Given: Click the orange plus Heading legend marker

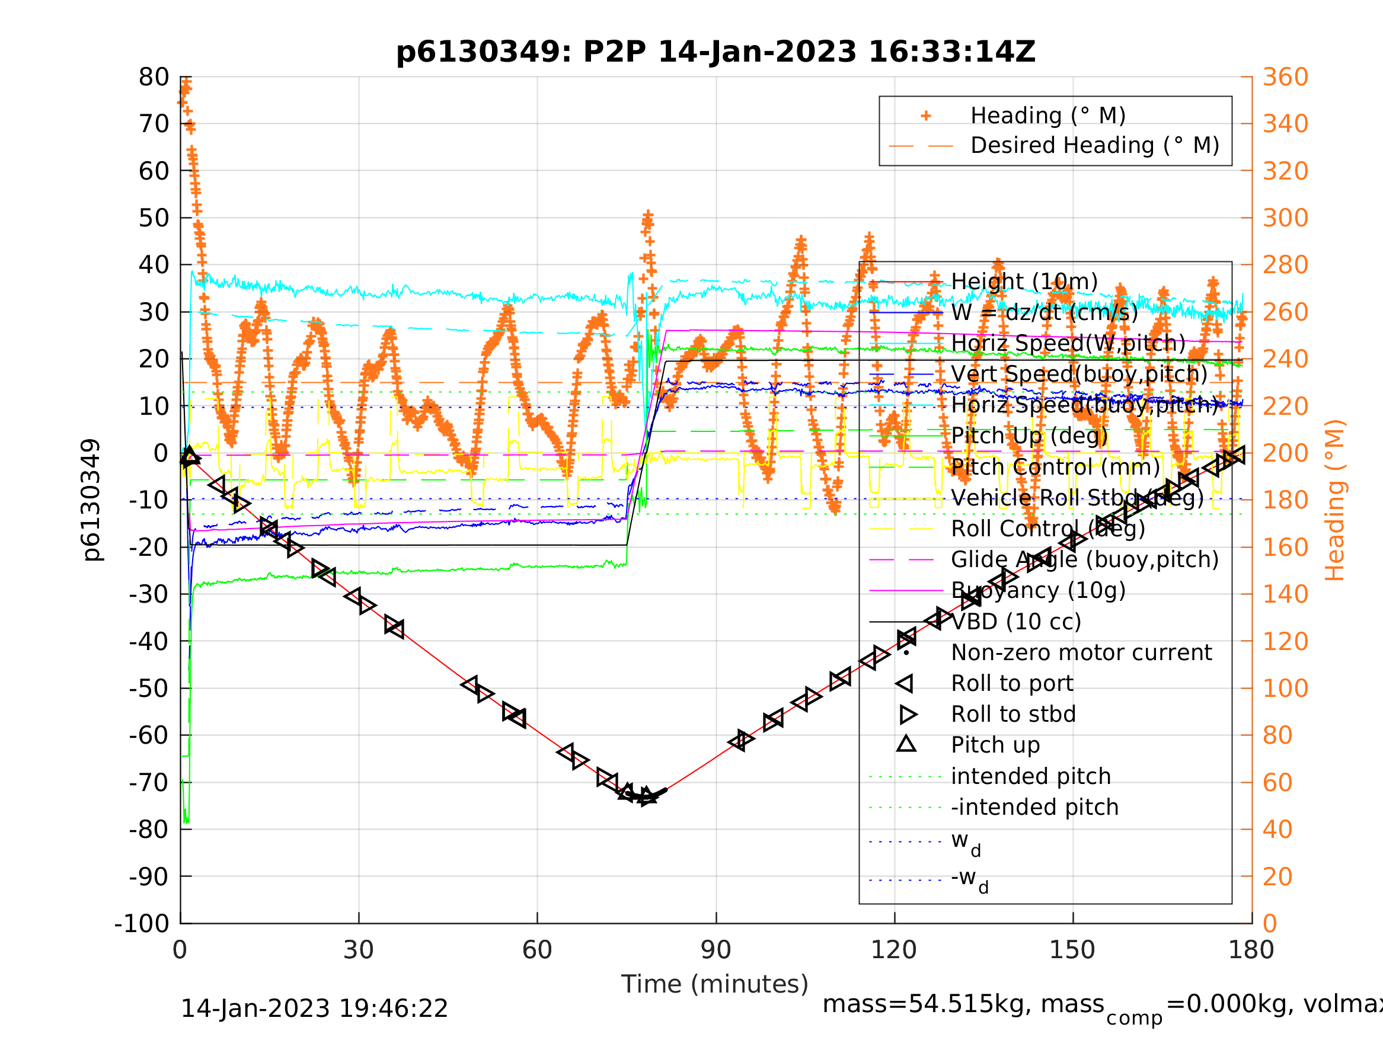Looking at the screenshot, I should (926, 116).
